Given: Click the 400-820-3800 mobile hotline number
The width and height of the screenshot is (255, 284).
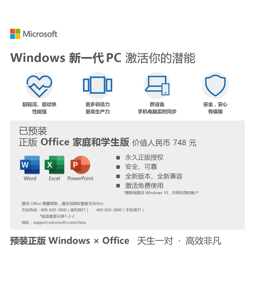Looking at the screenshot, I should click(x=109, y=210).
